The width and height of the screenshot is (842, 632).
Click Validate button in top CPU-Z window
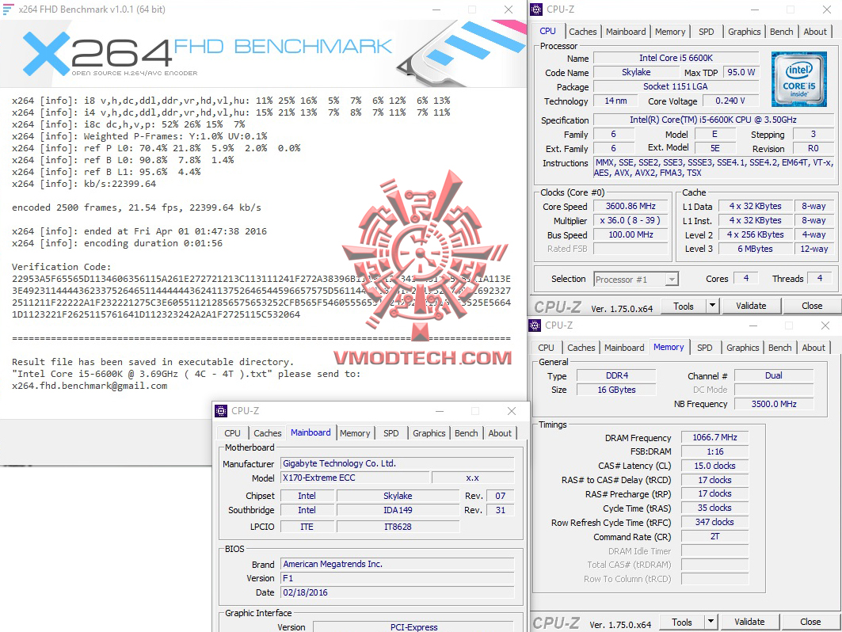pyautogui.click(x=751, y=306)
